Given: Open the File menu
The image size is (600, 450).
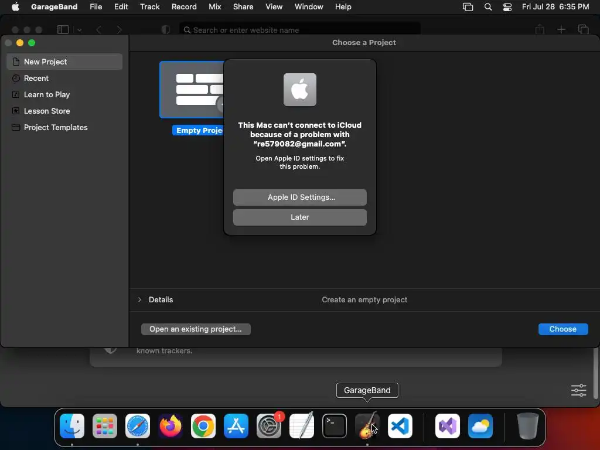Looking at the screenshot, I should coord(96,7).
